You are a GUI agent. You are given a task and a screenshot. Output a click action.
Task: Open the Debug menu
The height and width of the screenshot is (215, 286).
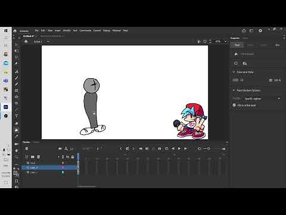[x=107, y=30]
